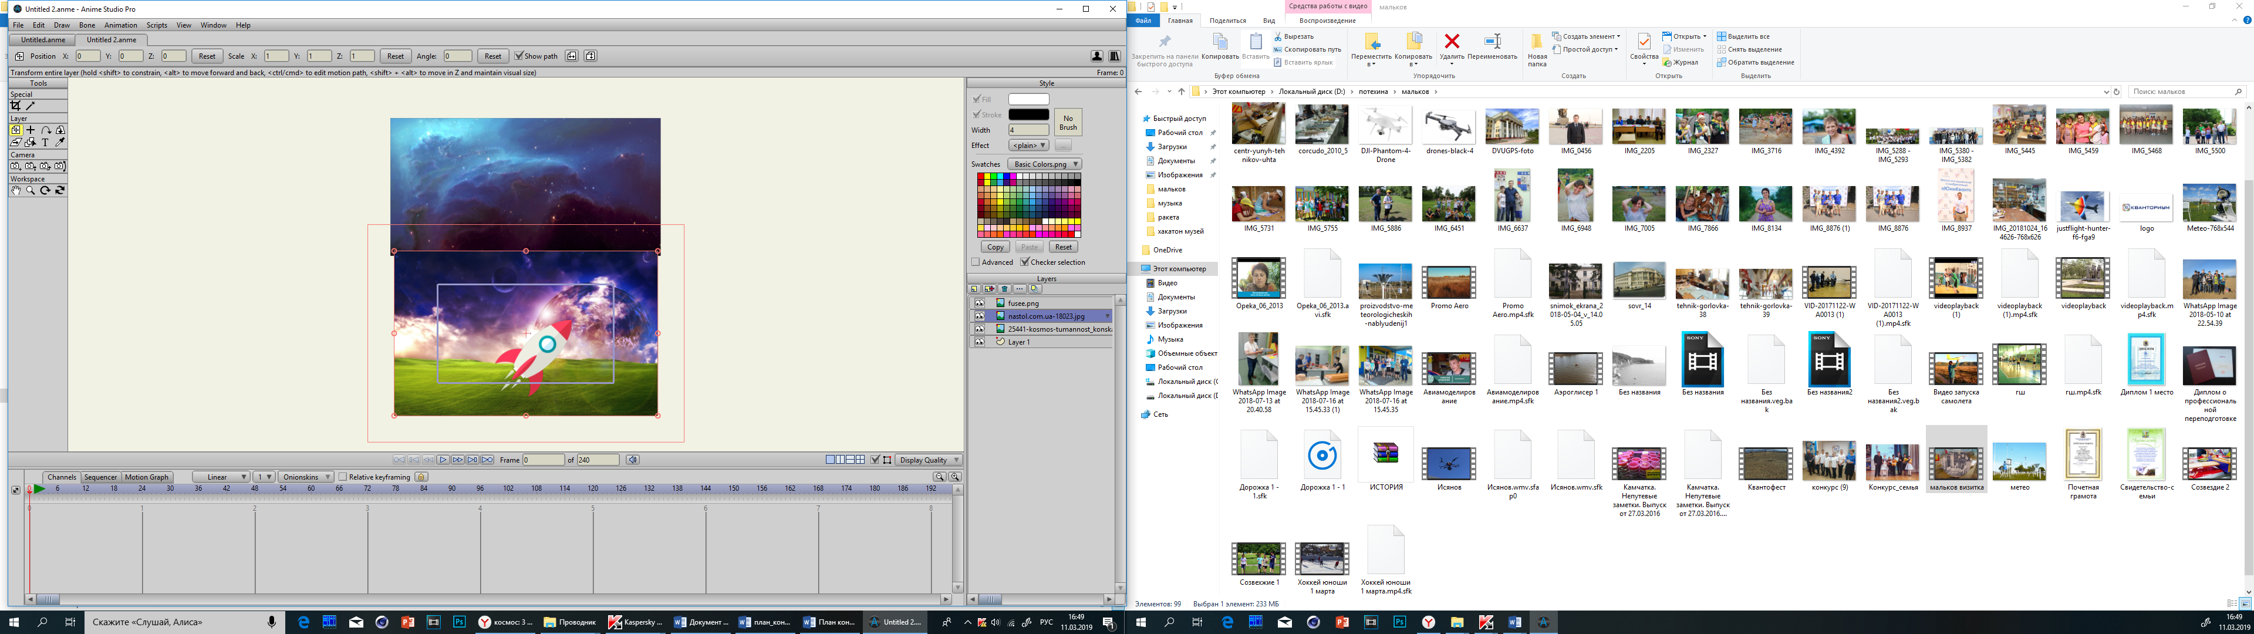Select the Text tool in Layer tools
Image resolution: width=2254 pixels, height=634 pixels.
(x=46, y=142)
